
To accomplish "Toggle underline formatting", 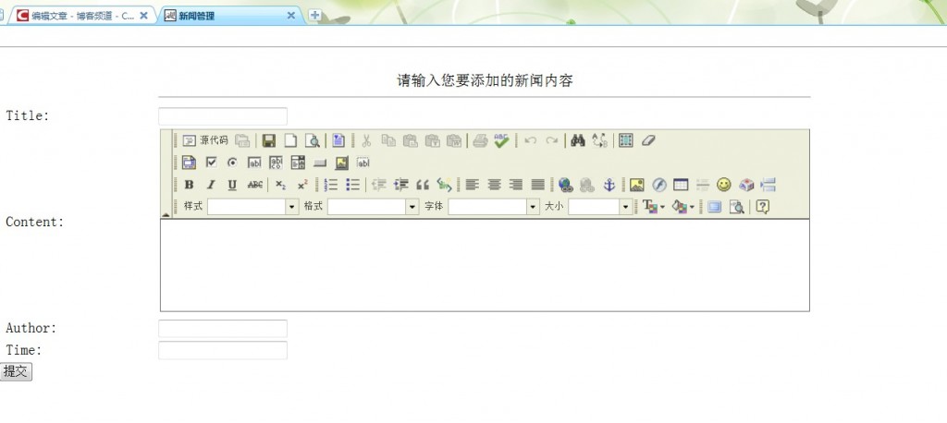I will [232, 185].
